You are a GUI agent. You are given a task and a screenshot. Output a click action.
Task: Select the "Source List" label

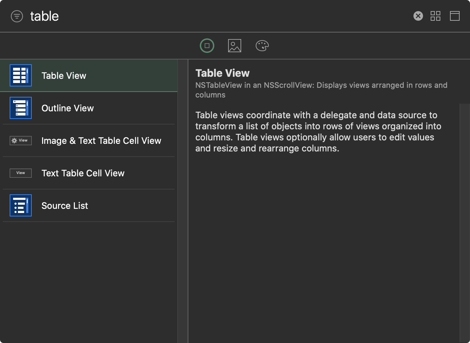coord(65,206)
